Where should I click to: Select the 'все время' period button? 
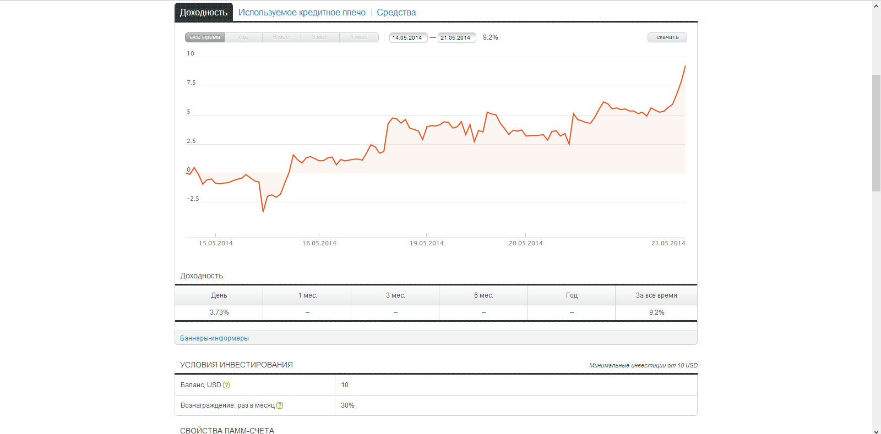pyautogui.click(x=205, y=37)
